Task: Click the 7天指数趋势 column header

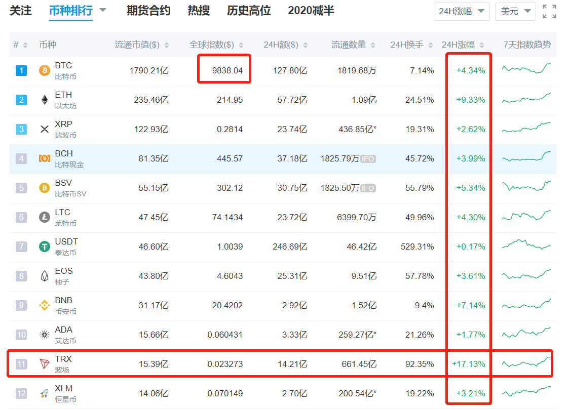Action: pyautogui.click(x=527, y=45)
